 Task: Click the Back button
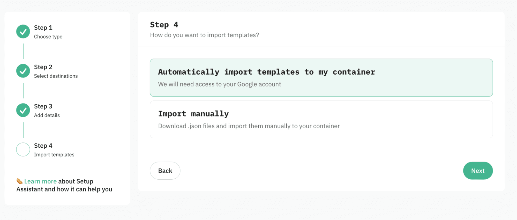[165, 171]
